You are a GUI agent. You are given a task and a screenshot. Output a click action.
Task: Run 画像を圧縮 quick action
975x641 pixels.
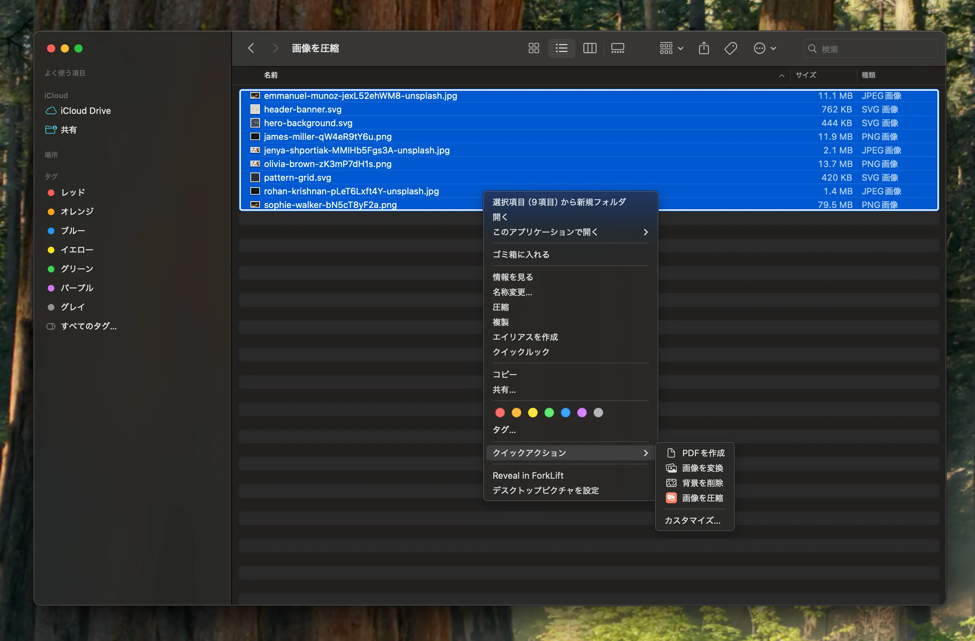tap(695, 498)
